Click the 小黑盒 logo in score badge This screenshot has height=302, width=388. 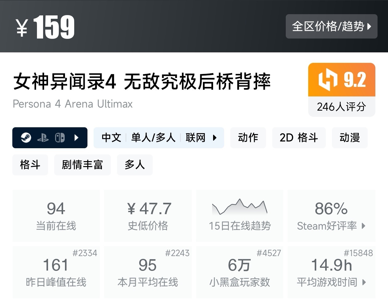[x=328, y=80]
